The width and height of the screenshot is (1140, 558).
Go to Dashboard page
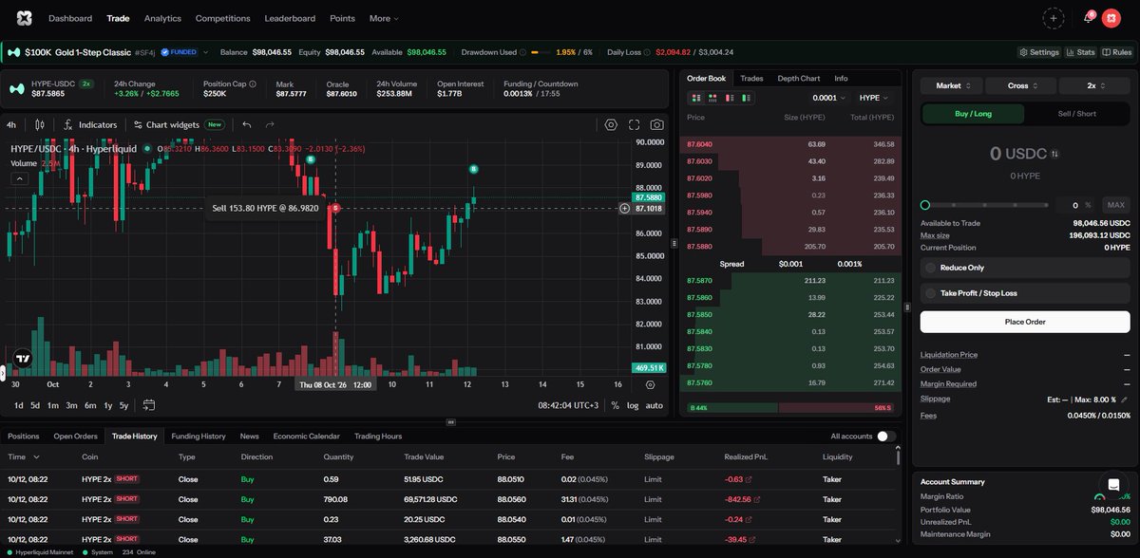[70, 18]
